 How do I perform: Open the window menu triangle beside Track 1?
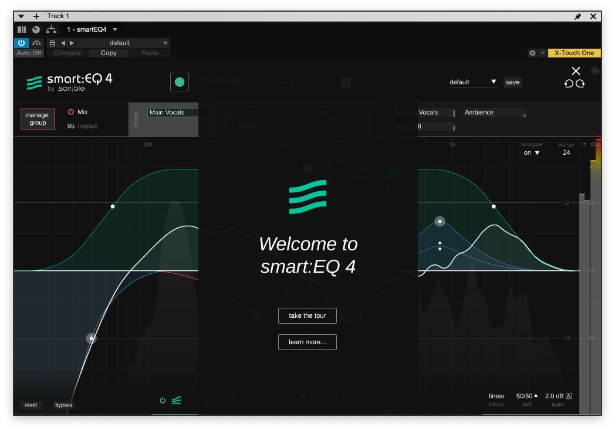pos(21,16)
